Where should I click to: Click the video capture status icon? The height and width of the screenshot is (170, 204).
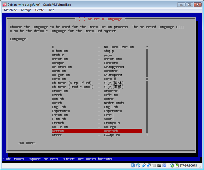[159, 165]
